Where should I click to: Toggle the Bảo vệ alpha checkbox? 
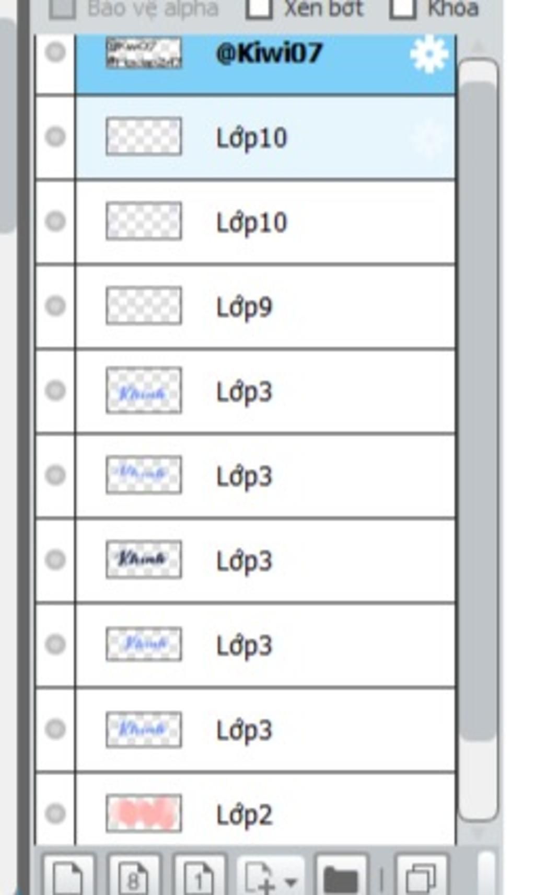(62, 7)
